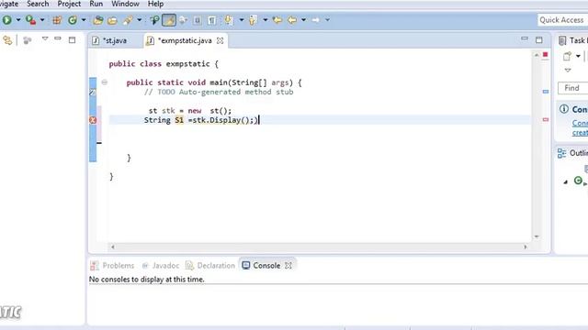The image size is (588, 330).
Task: Click the red error marker in gutter
Action: [93, 120]
